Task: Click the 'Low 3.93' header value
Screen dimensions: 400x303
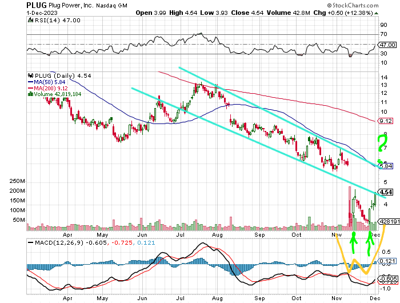Action: (214, 13)
